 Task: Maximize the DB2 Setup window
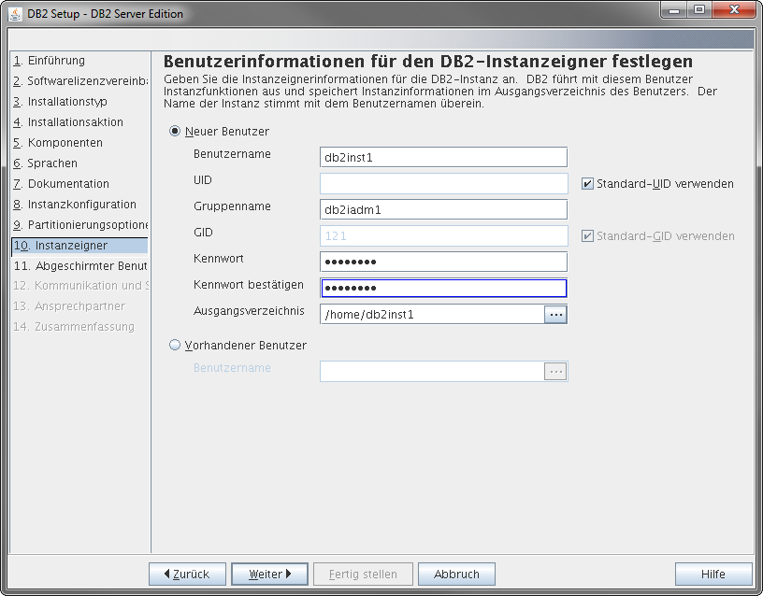click(x=699, y=10)
